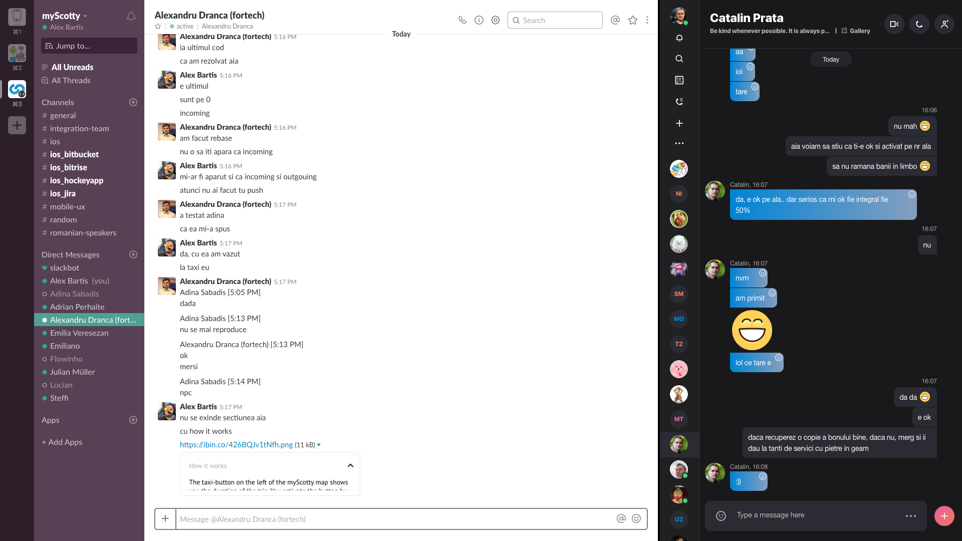Star the Alexandru Dranca conversation

tap(158, 26)
